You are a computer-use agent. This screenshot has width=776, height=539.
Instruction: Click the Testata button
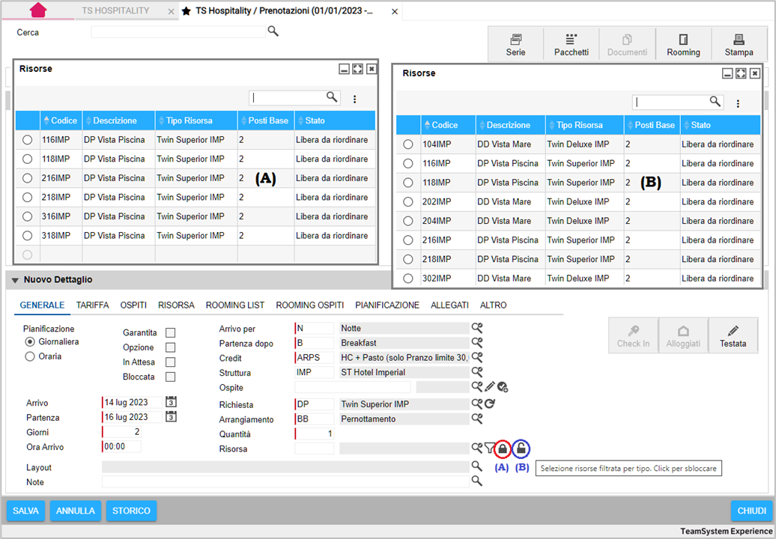tap(733, 336)
